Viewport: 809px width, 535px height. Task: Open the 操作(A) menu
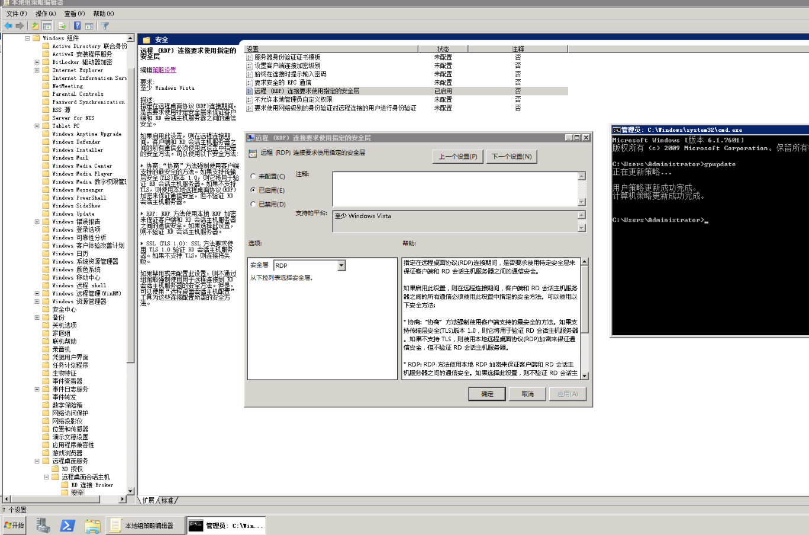point(46,14)
